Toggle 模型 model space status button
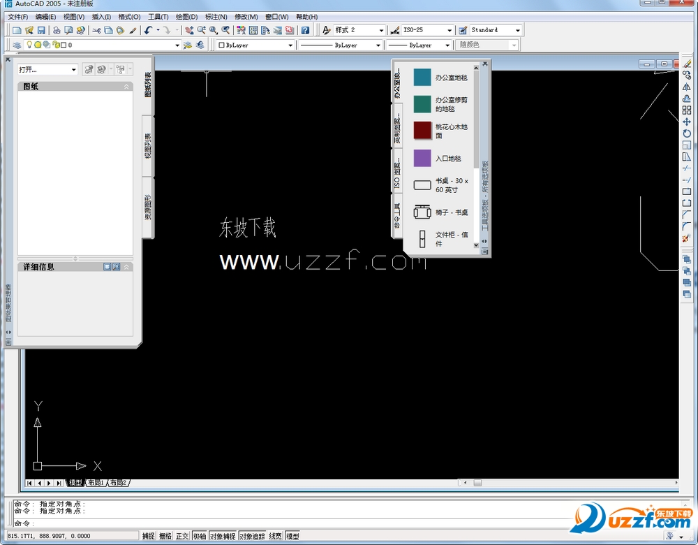The height and width of the screenshot is (545, 698). pyautogui.click(x=292, y=536)
